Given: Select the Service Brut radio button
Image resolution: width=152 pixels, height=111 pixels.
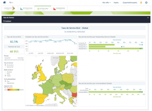Looking at the screenshot, I should pos(5,65).
